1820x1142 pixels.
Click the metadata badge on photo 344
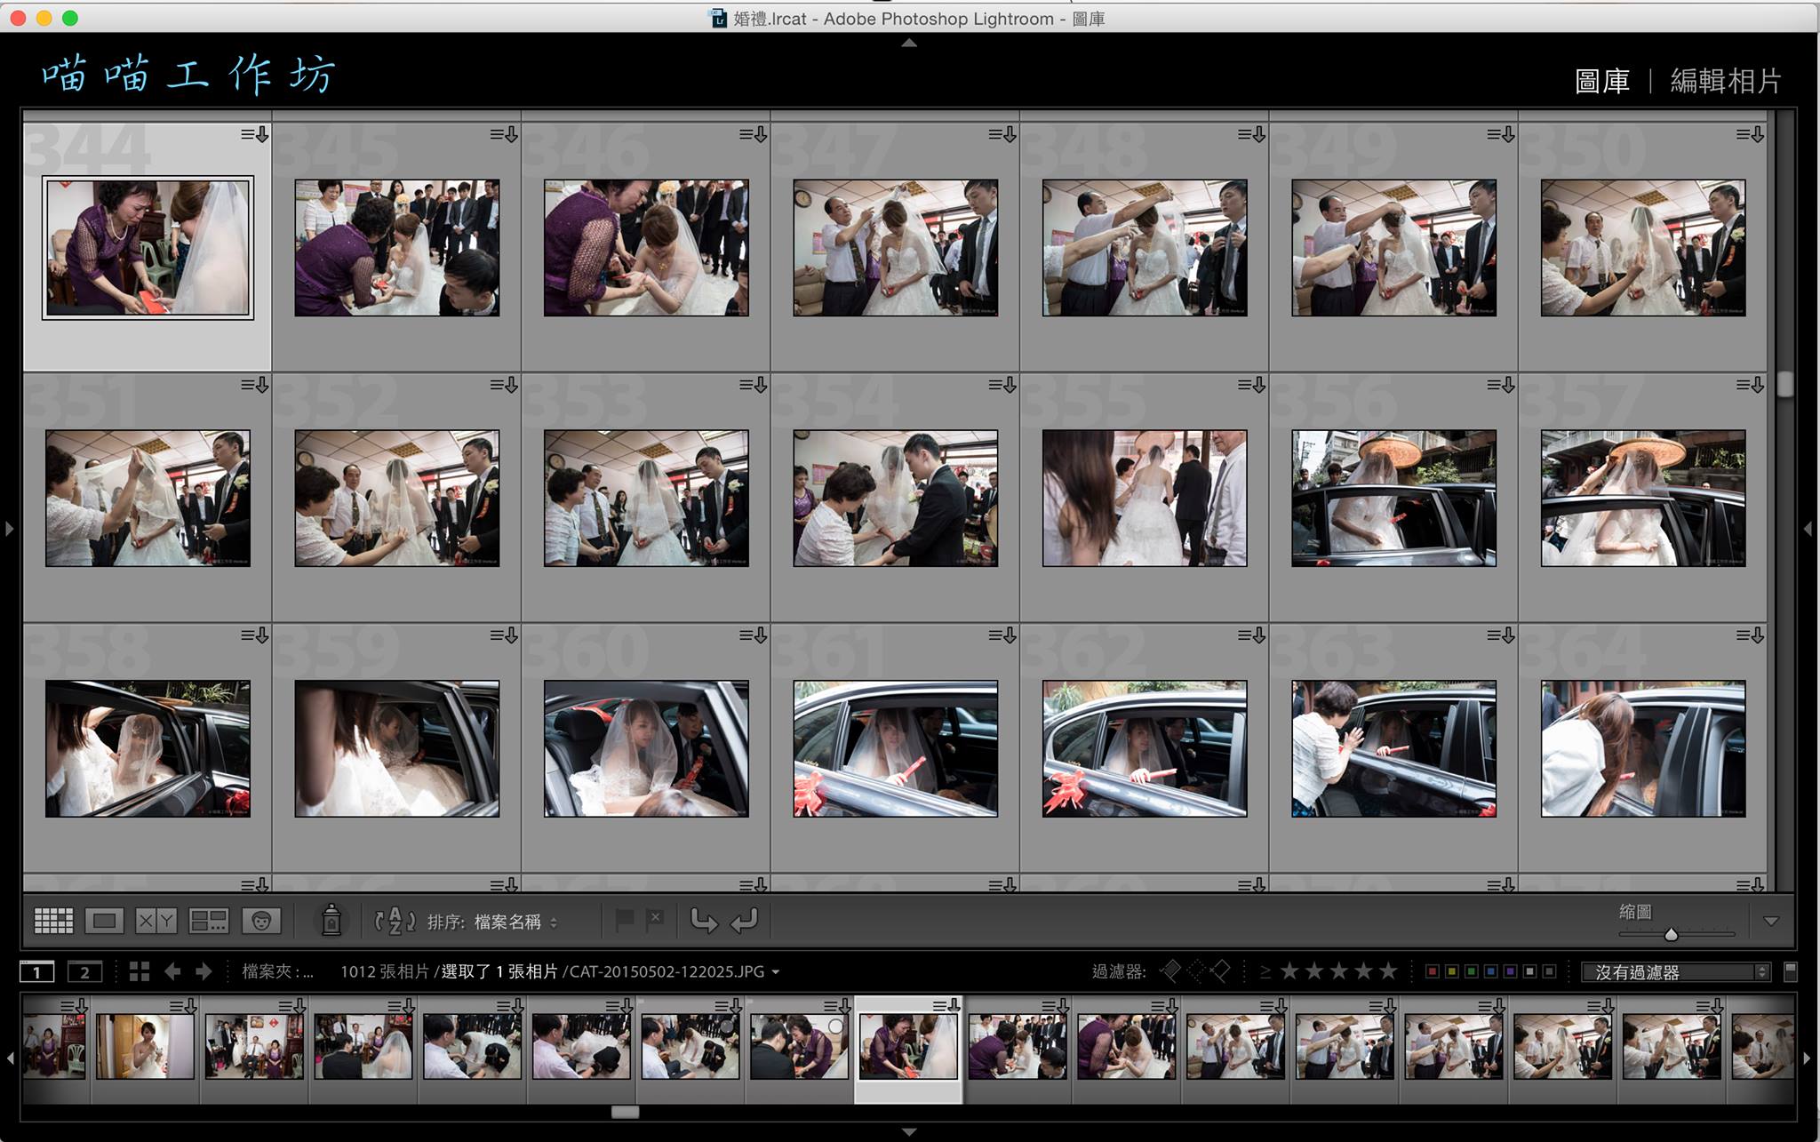[255, 135]
